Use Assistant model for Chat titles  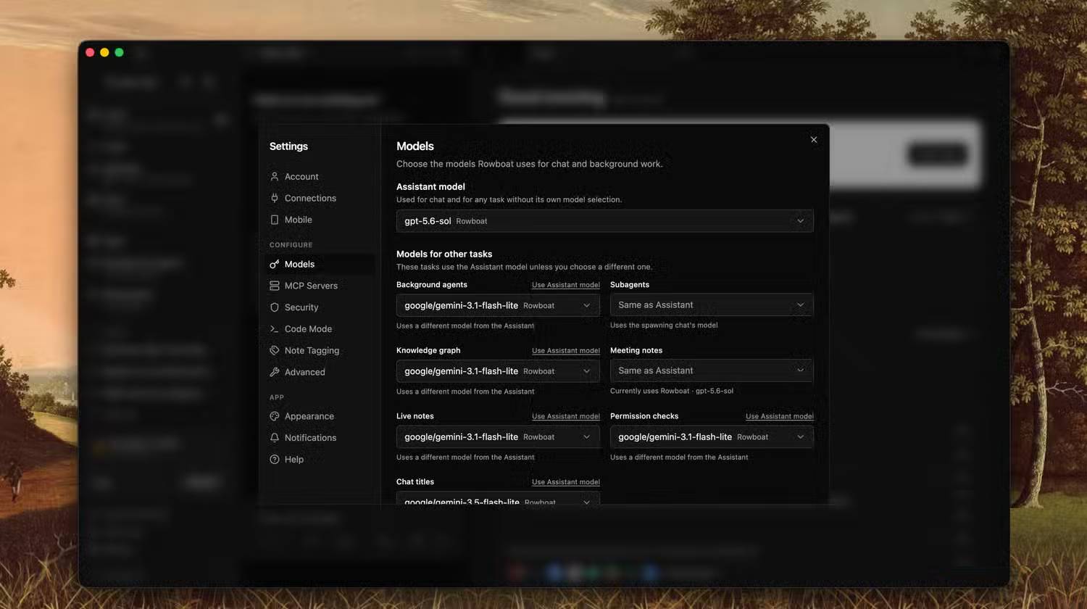point(566,482)
